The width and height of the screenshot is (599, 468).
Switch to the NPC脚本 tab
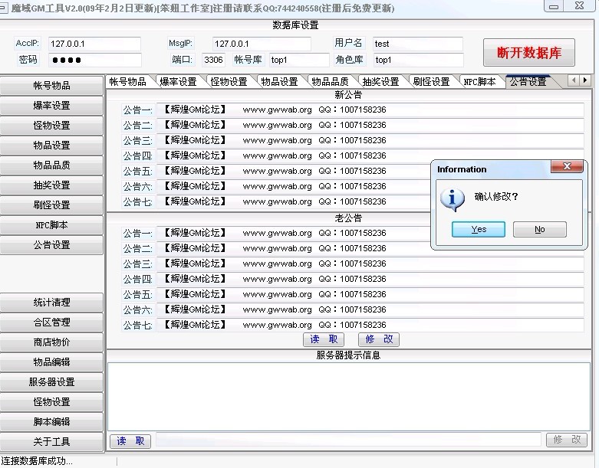[480, 81]
